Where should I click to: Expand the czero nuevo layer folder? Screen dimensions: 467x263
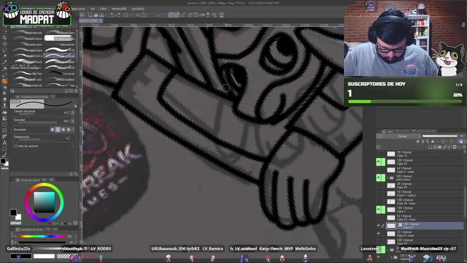click(x=387, y=178)
